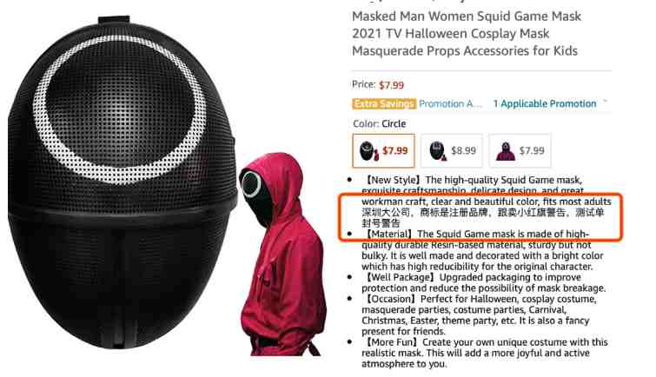The width and height of the screenshot is (656, 377).
Task: Click the Occasion bullet point text
Action: pyautogui.click(x=479, y=315)
